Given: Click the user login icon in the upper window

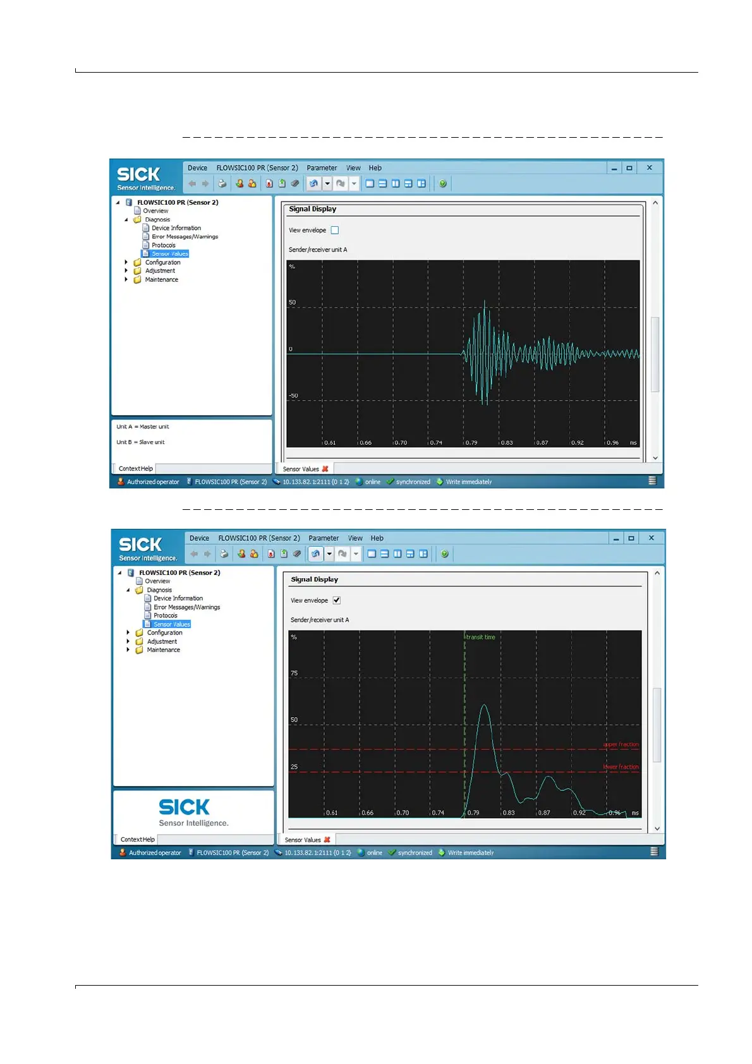Looking at the screenshot, I should coord(240,184).
